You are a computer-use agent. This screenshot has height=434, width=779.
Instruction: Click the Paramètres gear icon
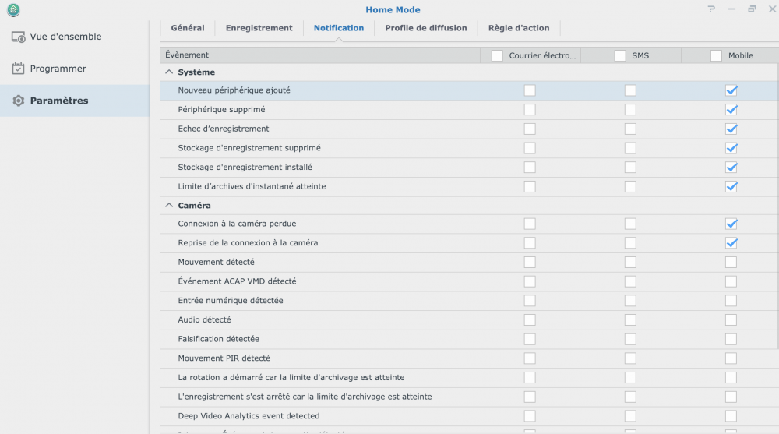point(19,101)
